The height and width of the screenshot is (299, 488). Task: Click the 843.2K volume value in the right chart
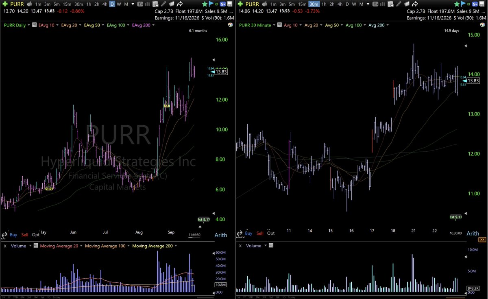click(x=473, y=289)
